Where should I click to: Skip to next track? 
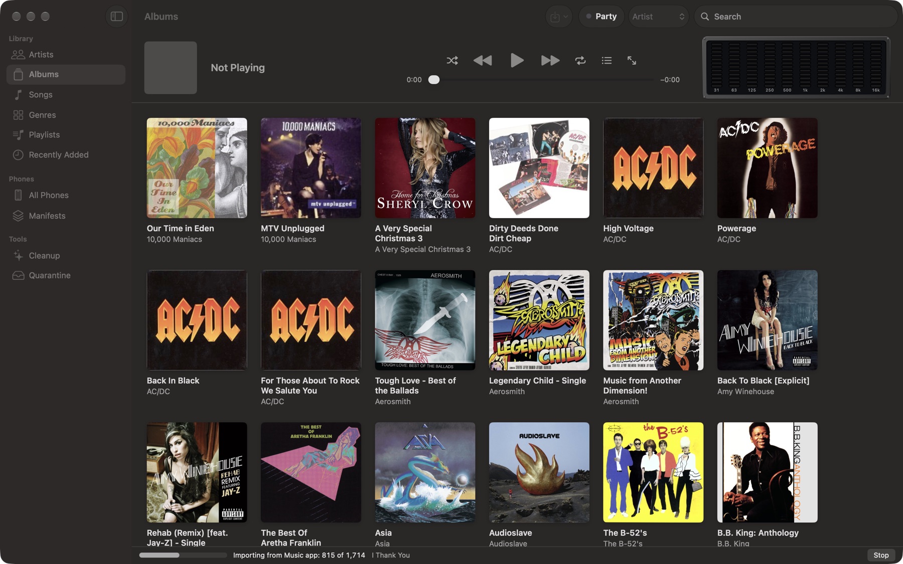[550, 61]
